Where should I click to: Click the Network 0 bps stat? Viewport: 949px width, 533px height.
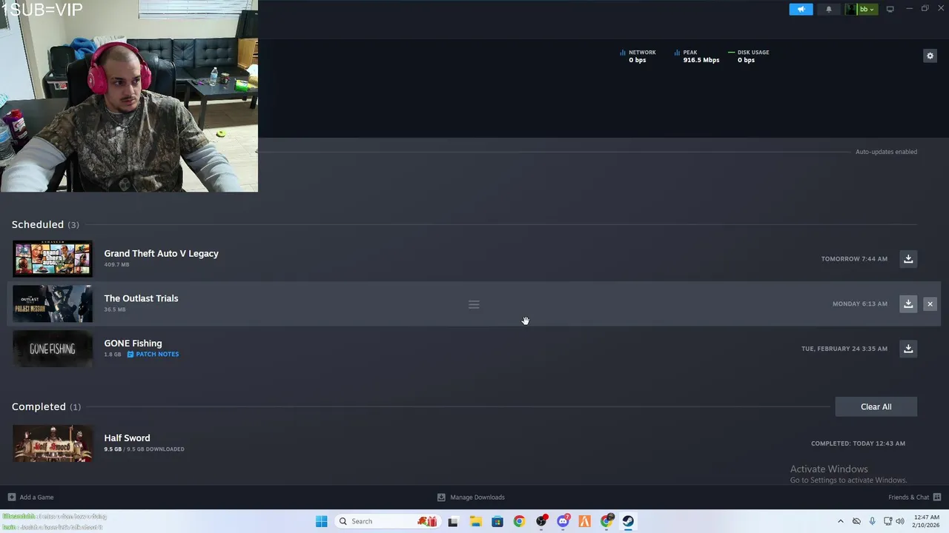(x=638, y=56)
